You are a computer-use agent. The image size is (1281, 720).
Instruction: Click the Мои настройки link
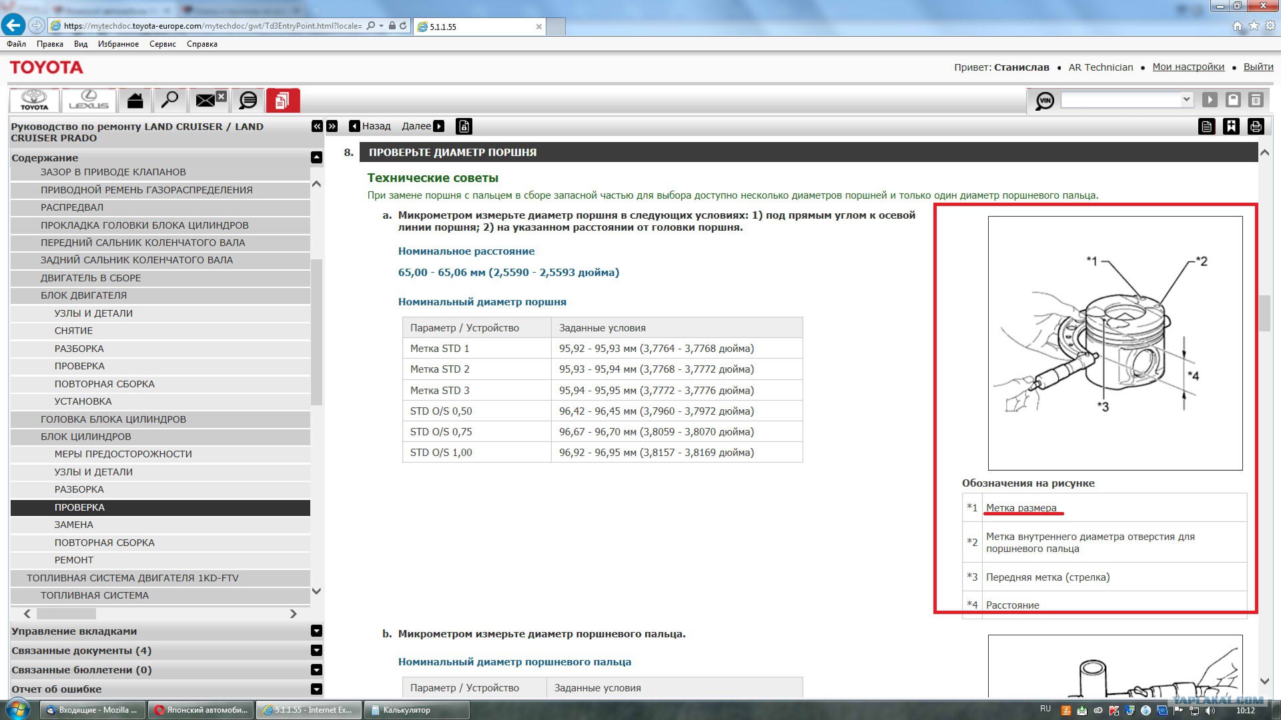click(x=1188, y=67)
